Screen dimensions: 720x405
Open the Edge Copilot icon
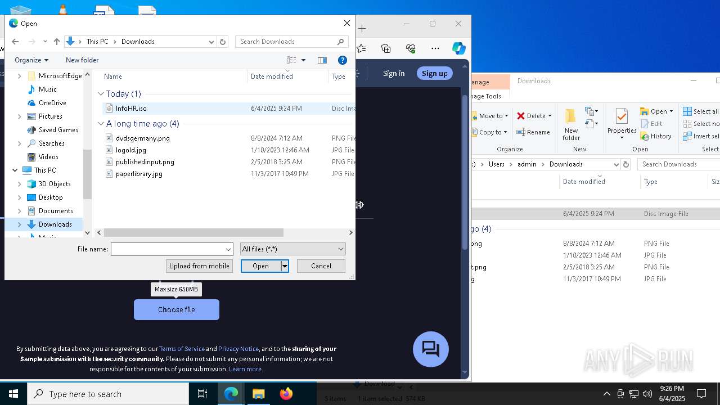tap(459, 48)
